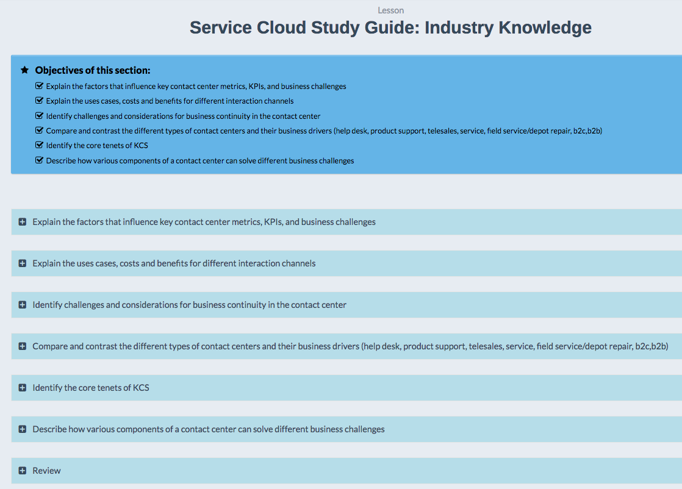Click the Service Cloud Study Guide page title
682x489 pixels.
pyautogui.click(x=390, y=27)
